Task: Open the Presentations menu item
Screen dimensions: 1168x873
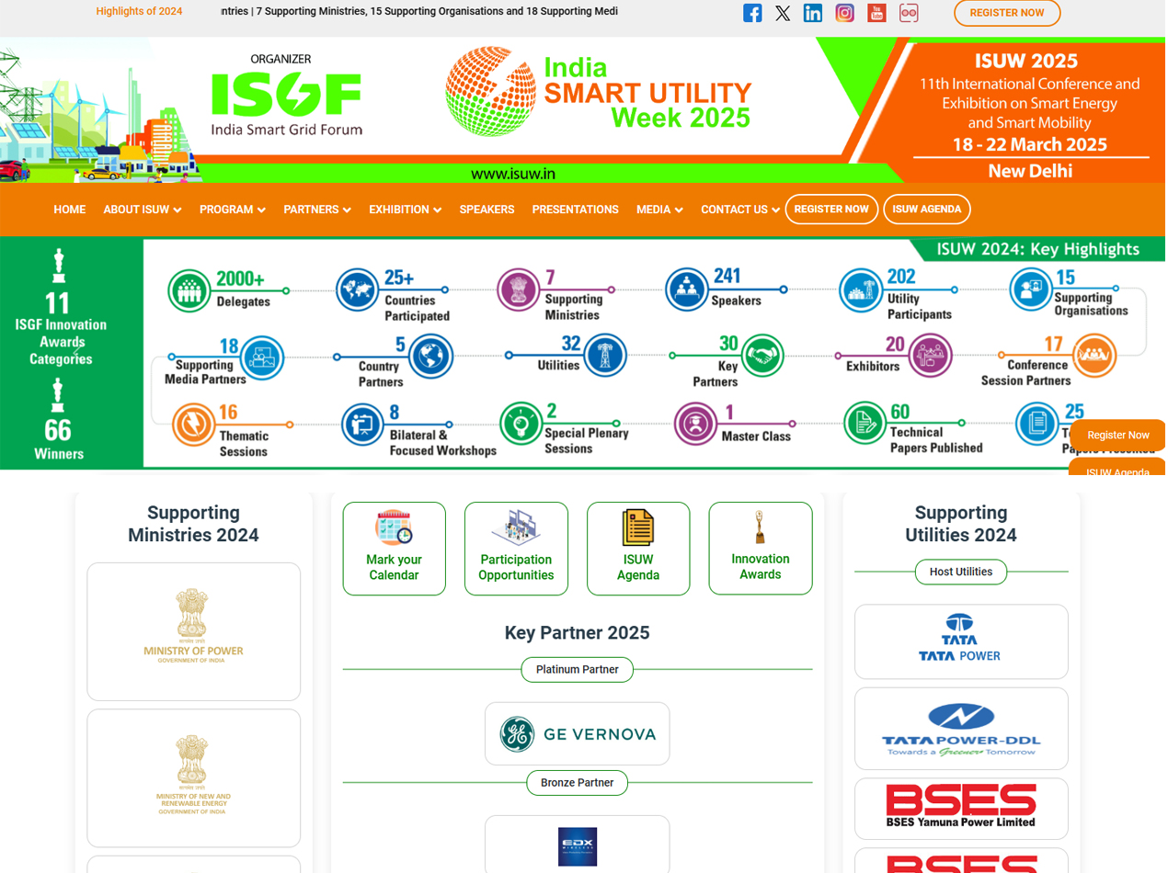Action: coord(575,210)
